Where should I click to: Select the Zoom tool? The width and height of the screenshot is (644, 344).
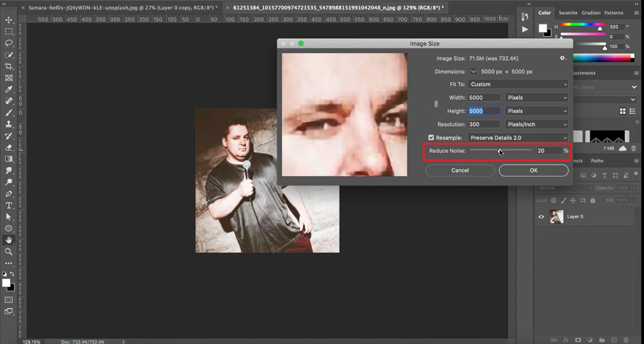[9, 251]
